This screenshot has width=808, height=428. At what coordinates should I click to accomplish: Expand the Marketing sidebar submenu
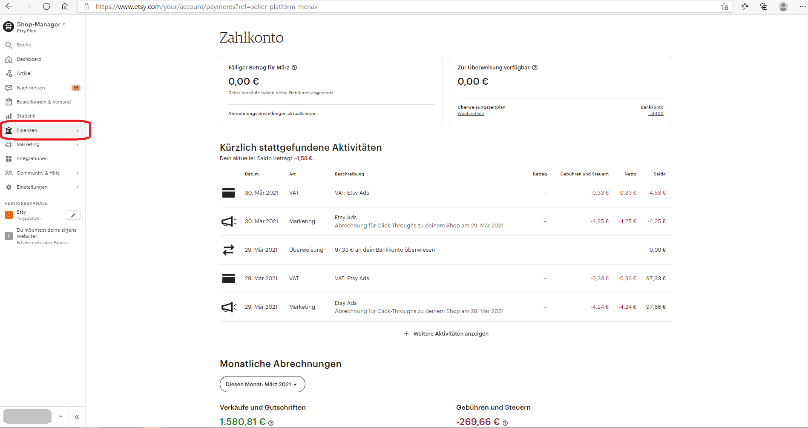pos(77,145)
